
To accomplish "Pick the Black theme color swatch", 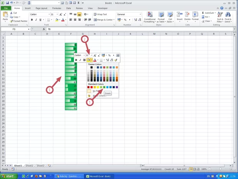I will pos(91,67).
